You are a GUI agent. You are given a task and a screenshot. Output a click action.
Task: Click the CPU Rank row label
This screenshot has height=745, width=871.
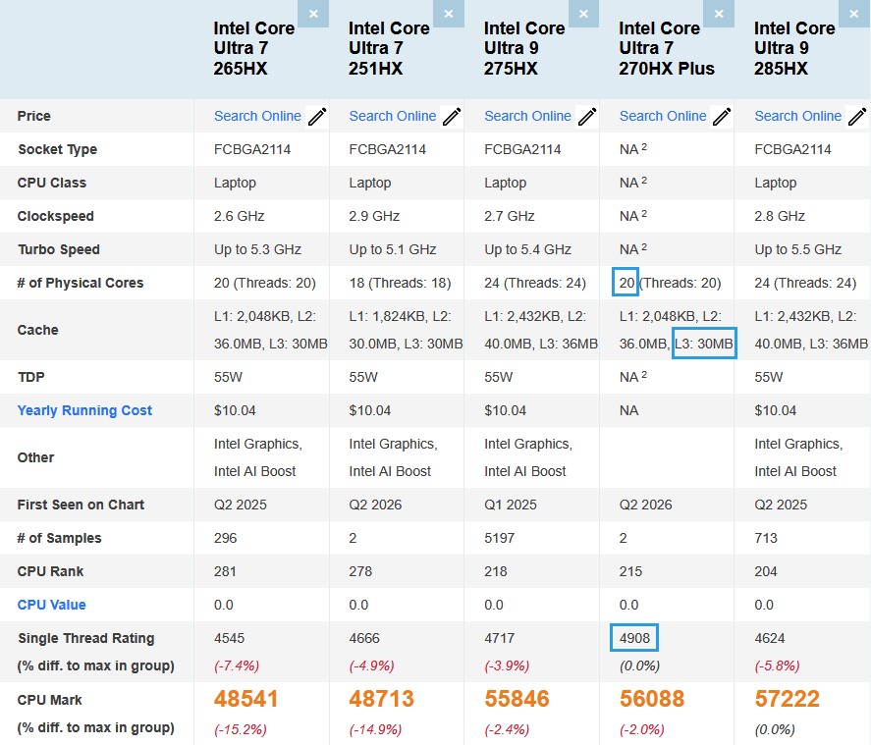50,571
